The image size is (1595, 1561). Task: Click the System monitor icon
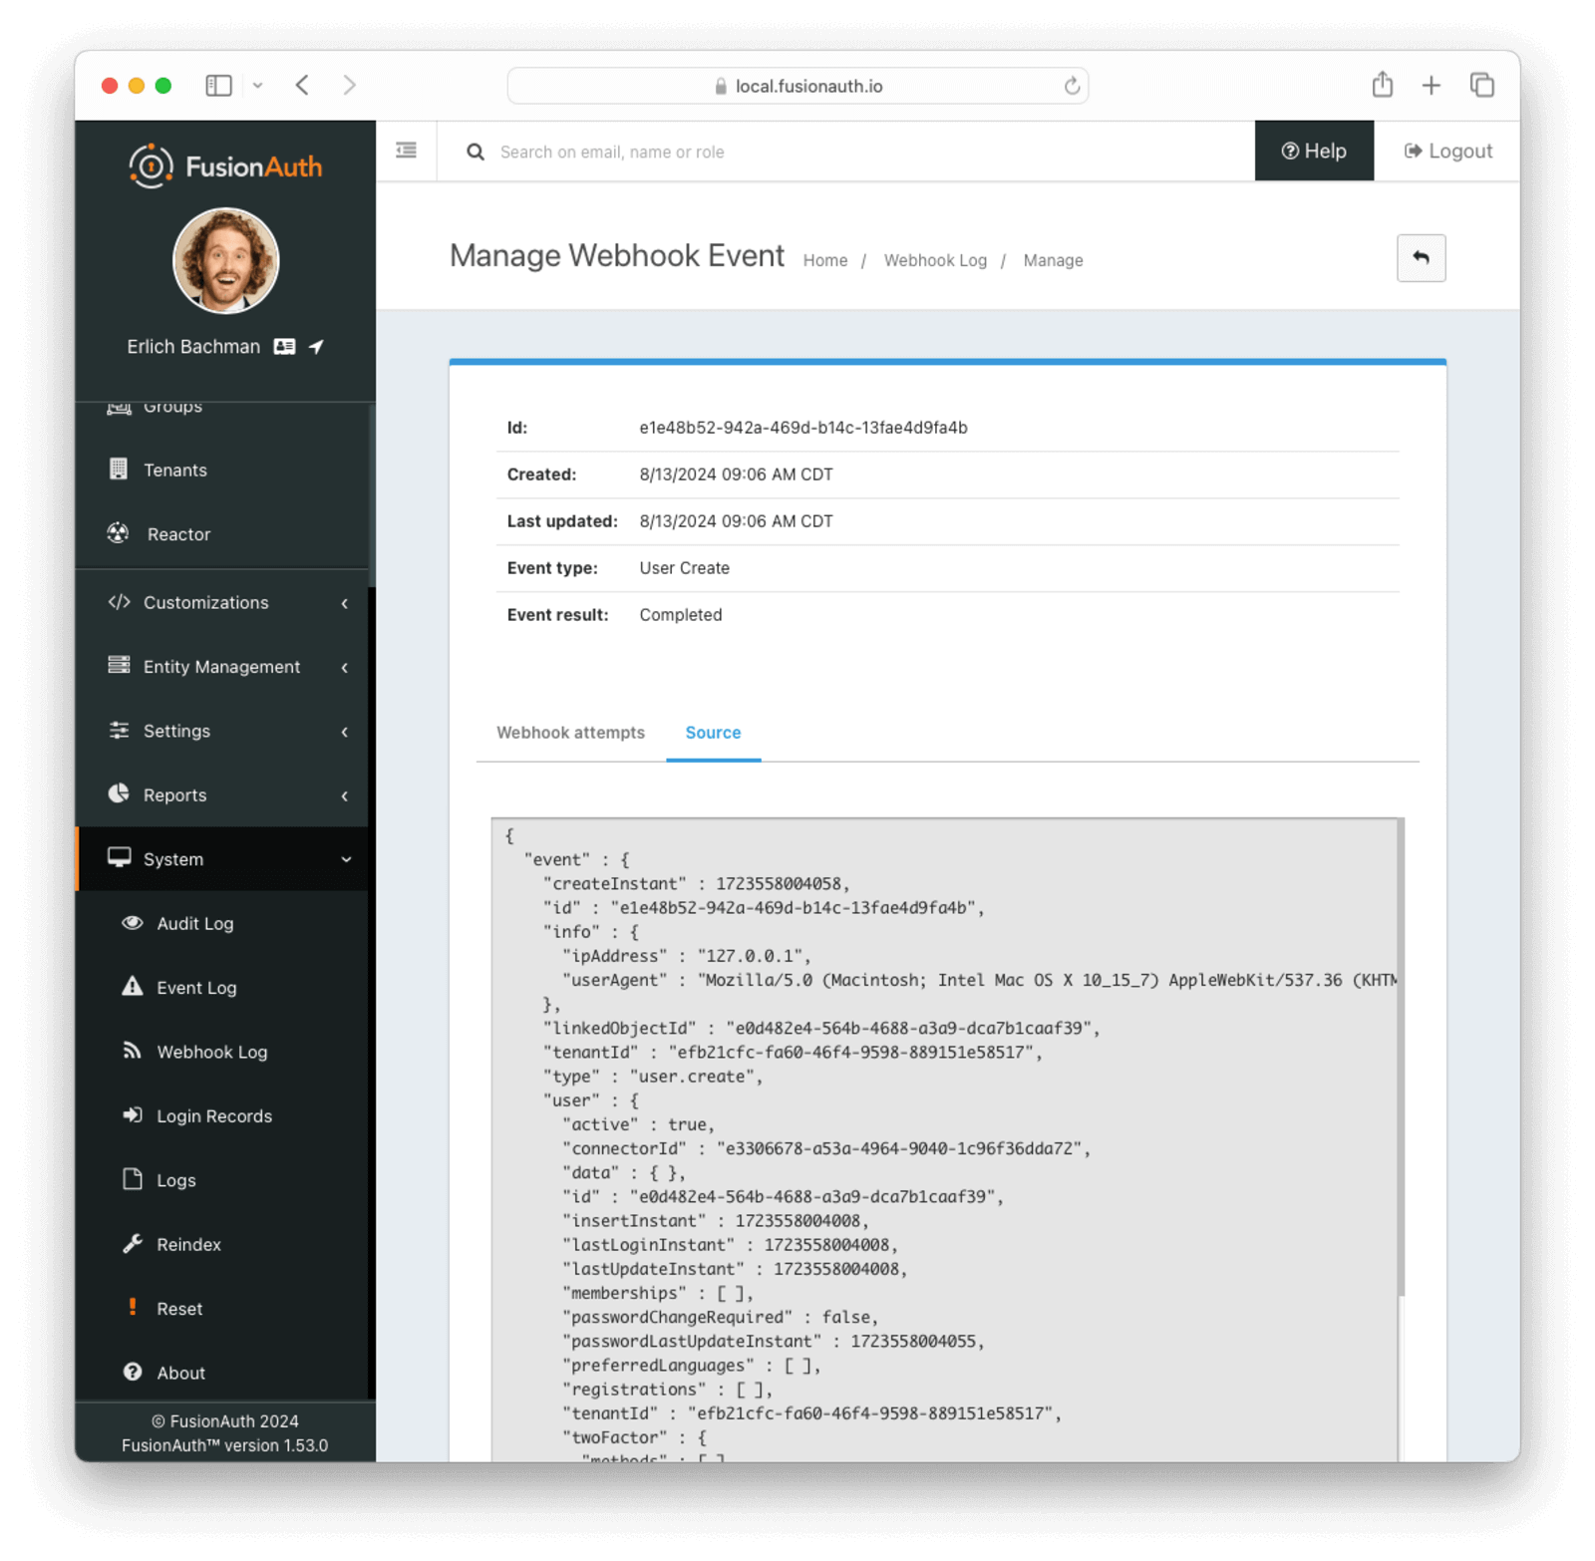(x=119, y=857)
